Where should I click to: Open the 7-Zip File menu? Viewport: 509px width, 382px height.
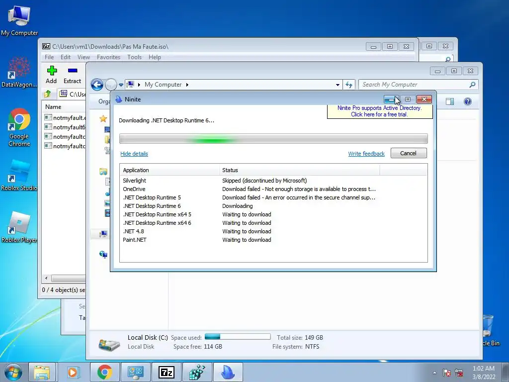[49, 57]
